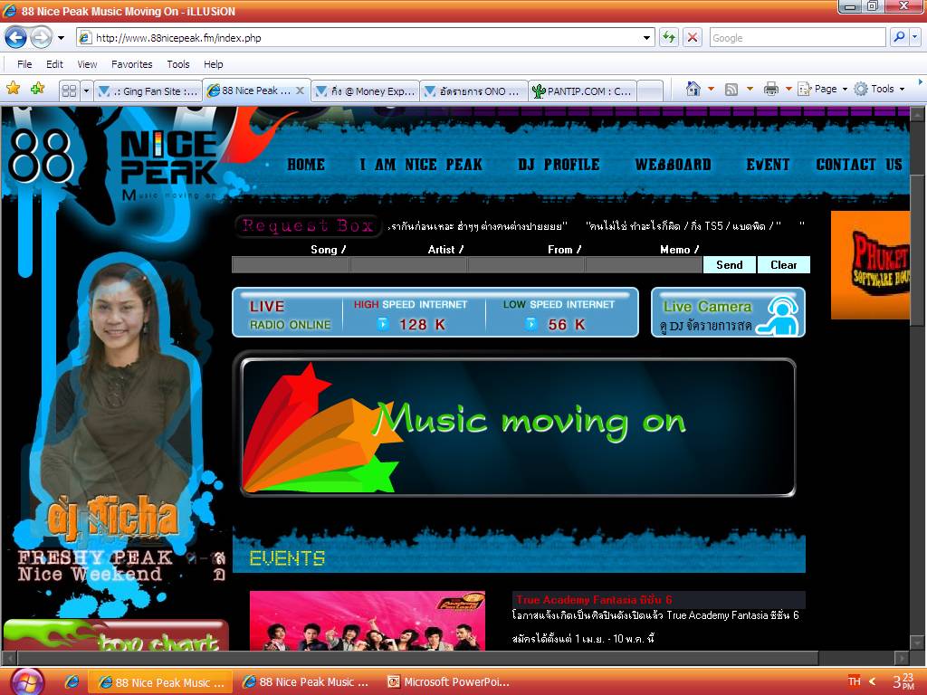Viewport: 927px width, 695px height.
Task: Refresh the current page
Action: pos(669,38)
